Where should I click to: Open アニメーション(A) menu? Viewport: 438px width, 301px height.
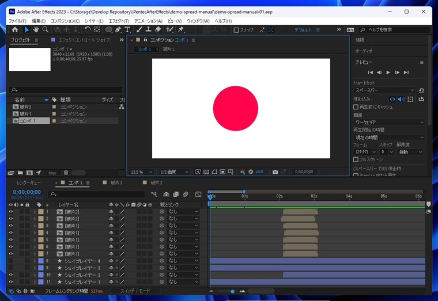coord(148,21)
